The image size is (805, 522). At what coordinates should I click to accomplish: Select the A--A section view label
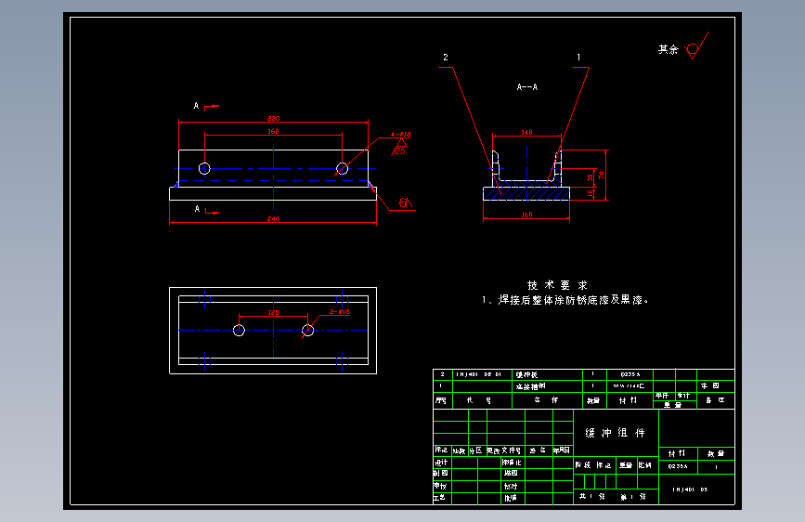tap(527, 87)
